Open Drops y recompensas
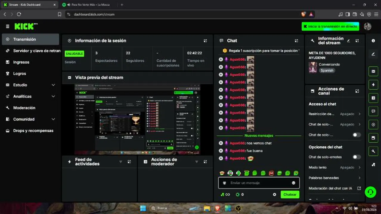The width and height of the screenshot is (381, 214). click(x=30, y=130)
